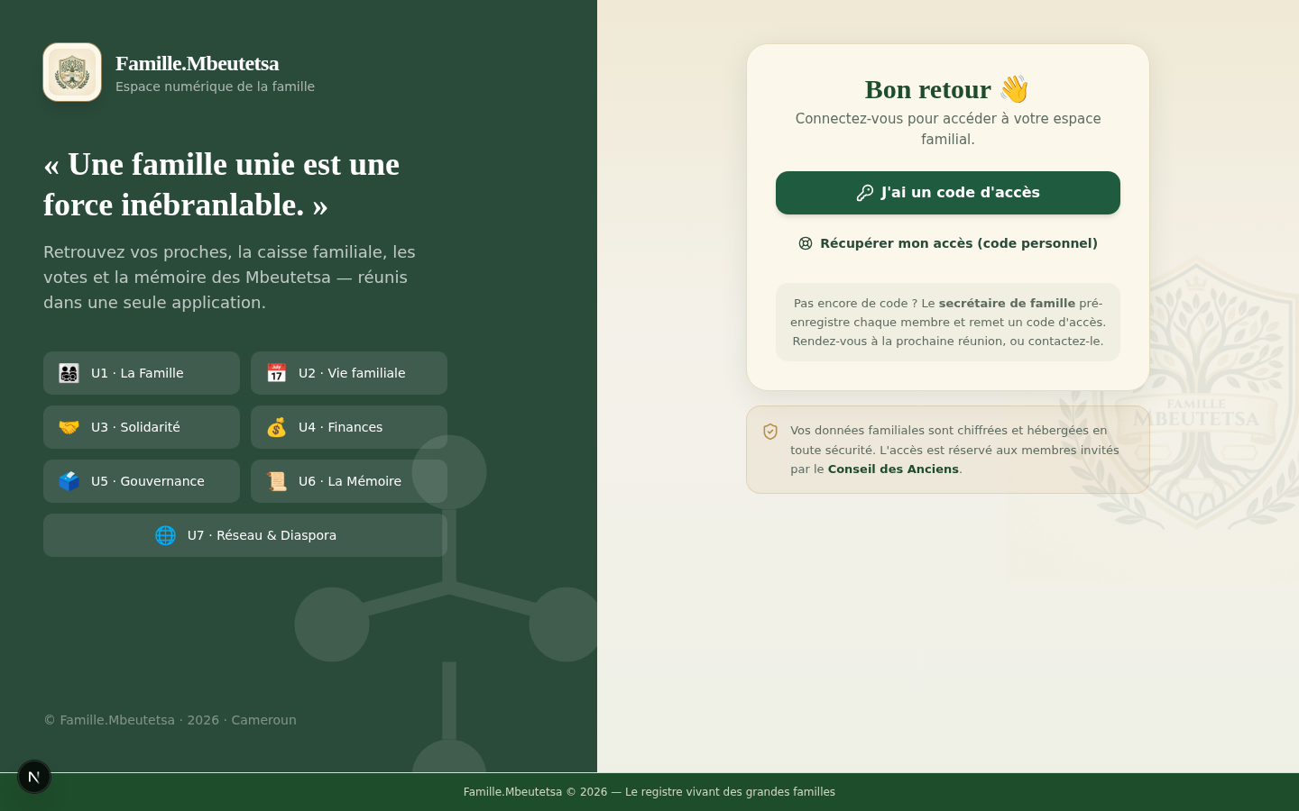1299x811 pixels.
Task: Click the globe icon in U7 tile
Action: [165, 535]
